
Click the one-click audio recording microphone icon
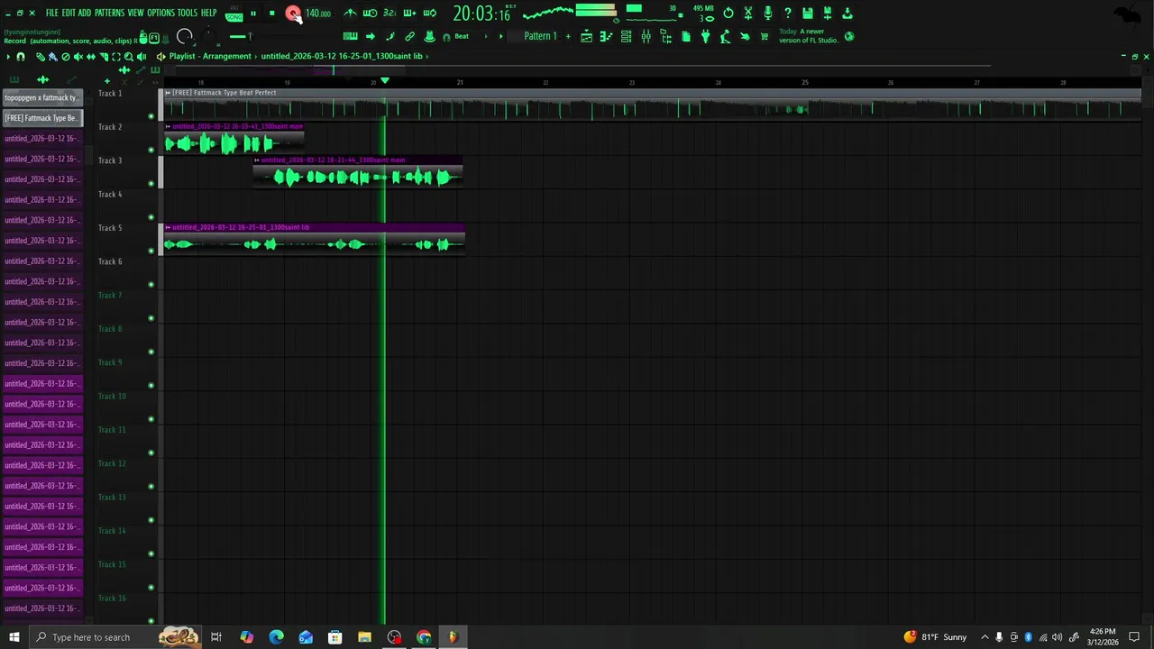pos(768,14)
